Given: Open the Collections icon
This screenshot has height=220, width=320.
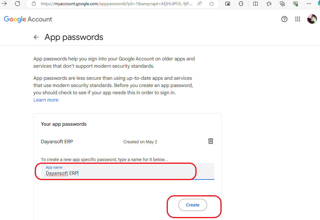Looking at the screenshot, I should click(282, 3).
